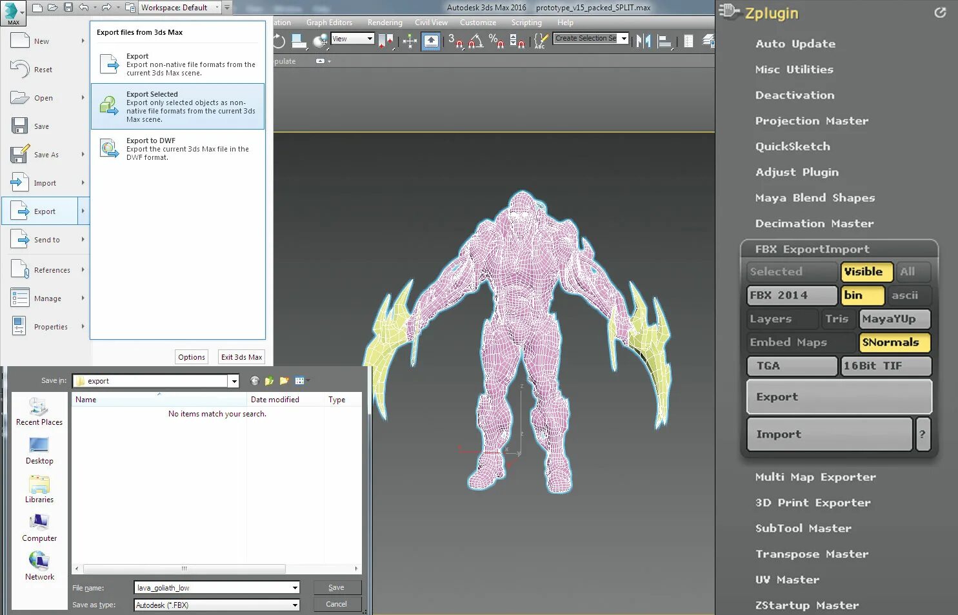
Task: Choose Export Selected from the export flyout
Action: [x=177, y=106]
